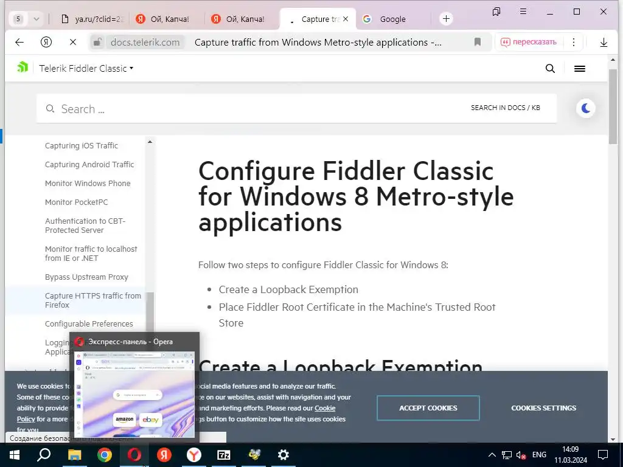Image resolution: width=623 pixels, height=467 pixels.
Task: Click the docs.telerik.com address field
Action: [x=145, y=42]
